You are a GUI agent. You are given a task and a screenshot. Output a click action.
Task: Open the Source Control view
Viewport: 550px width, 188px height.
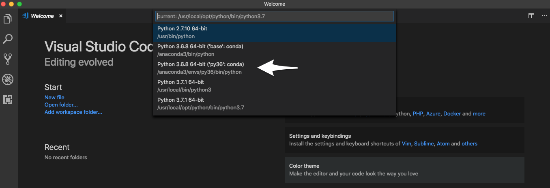point(8,59)
